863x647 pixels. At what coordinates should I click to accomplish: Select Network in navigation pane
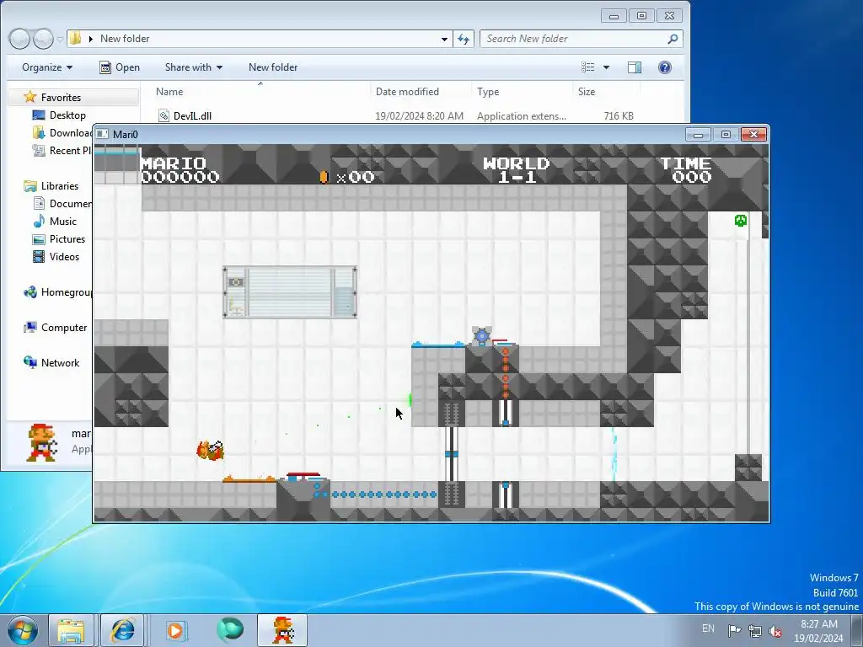60,362
